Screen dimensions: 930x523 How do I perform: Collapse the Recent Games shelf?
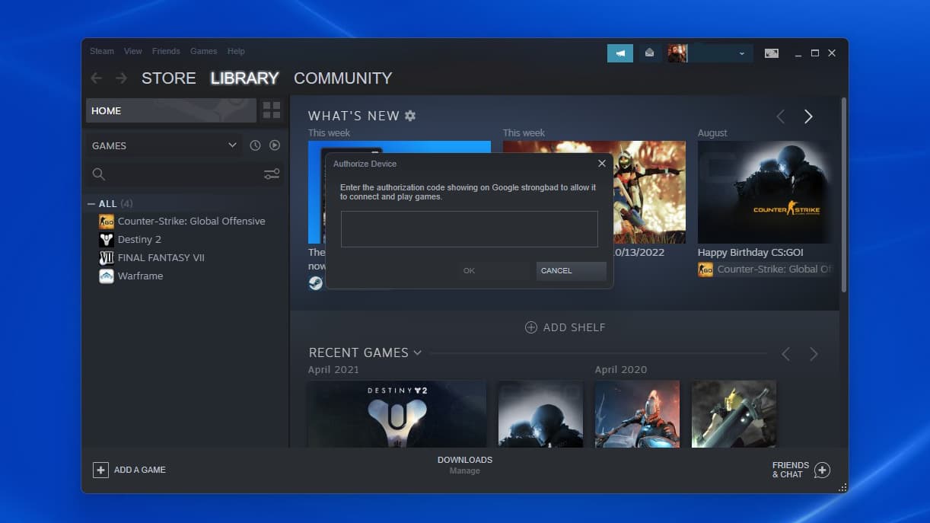(x=417, y=352)
